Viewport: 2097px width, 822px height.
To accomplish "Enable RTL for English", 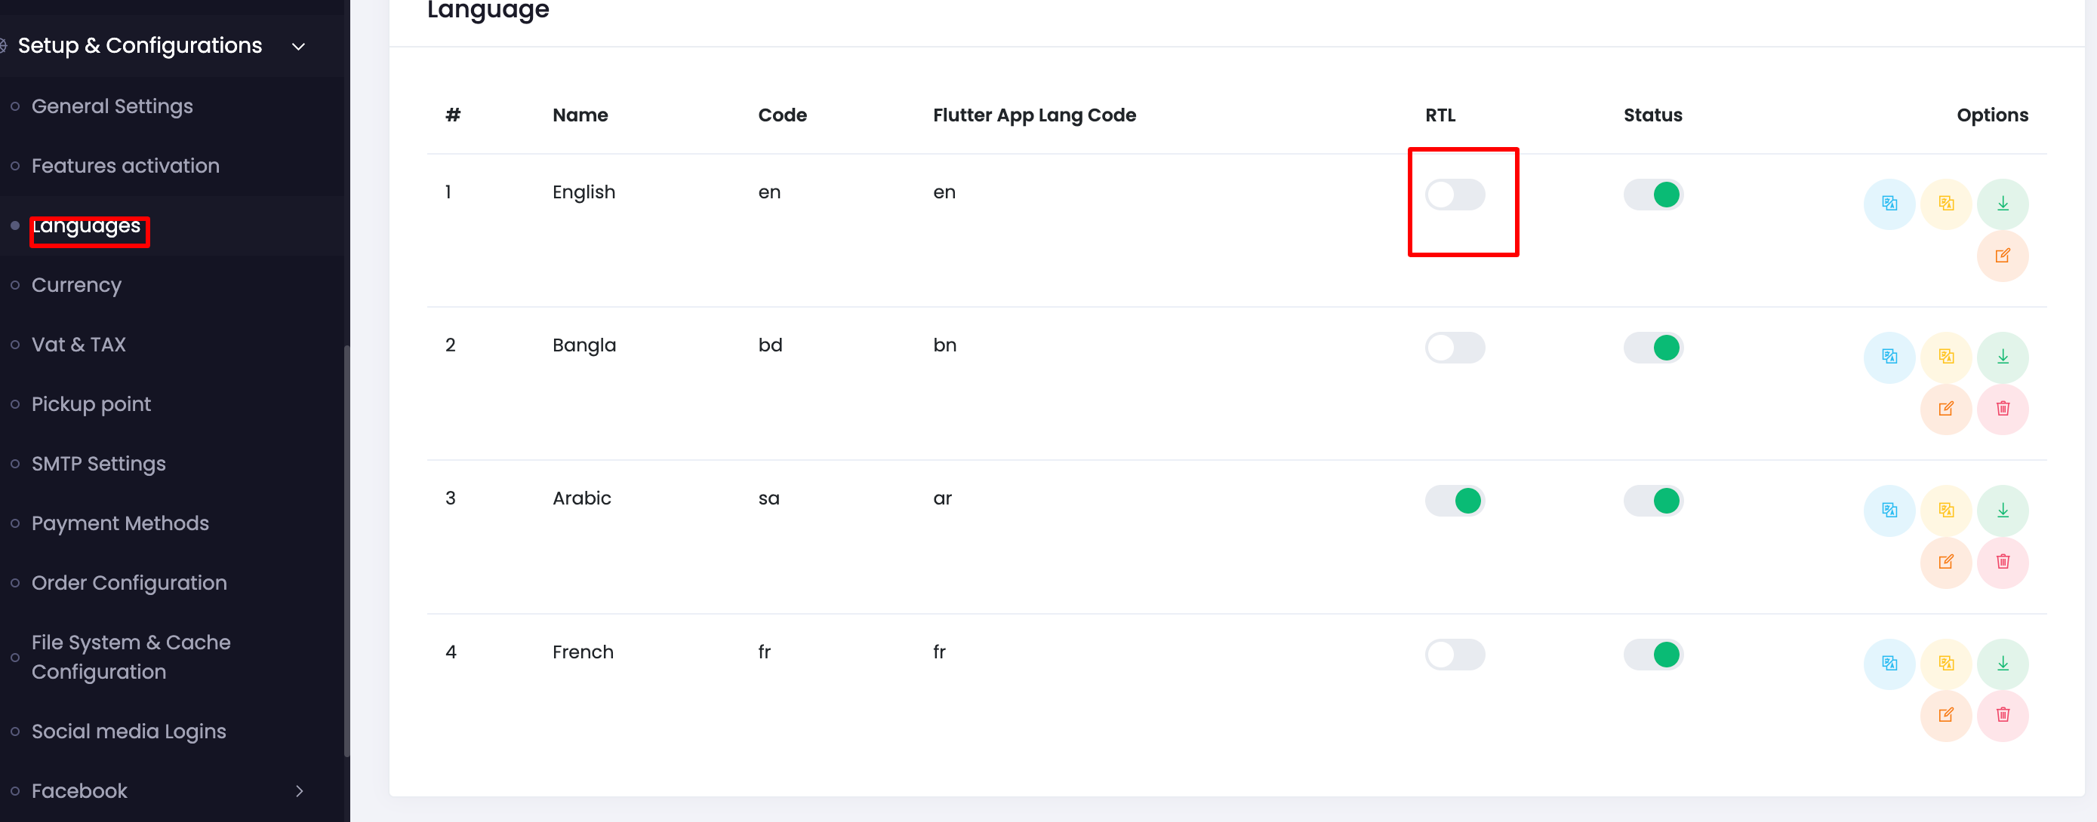I will click(1455, 195).
